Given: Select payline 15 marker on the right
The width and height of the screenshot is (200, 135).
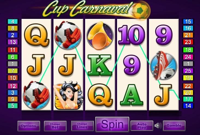Looking at the screenshot, I should click(x=188, y=22).
